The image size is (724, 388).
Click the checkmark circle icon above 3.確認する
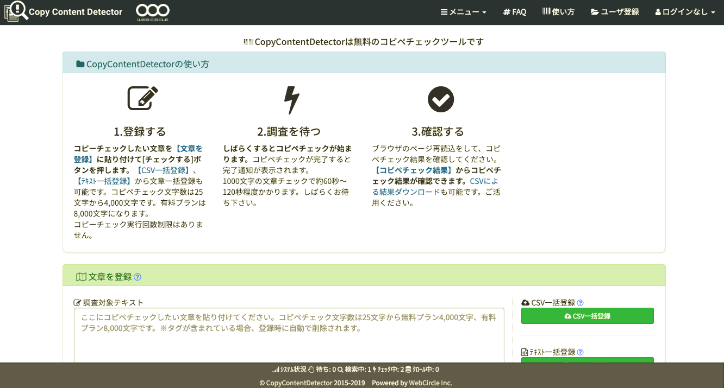tap(441, 99)
